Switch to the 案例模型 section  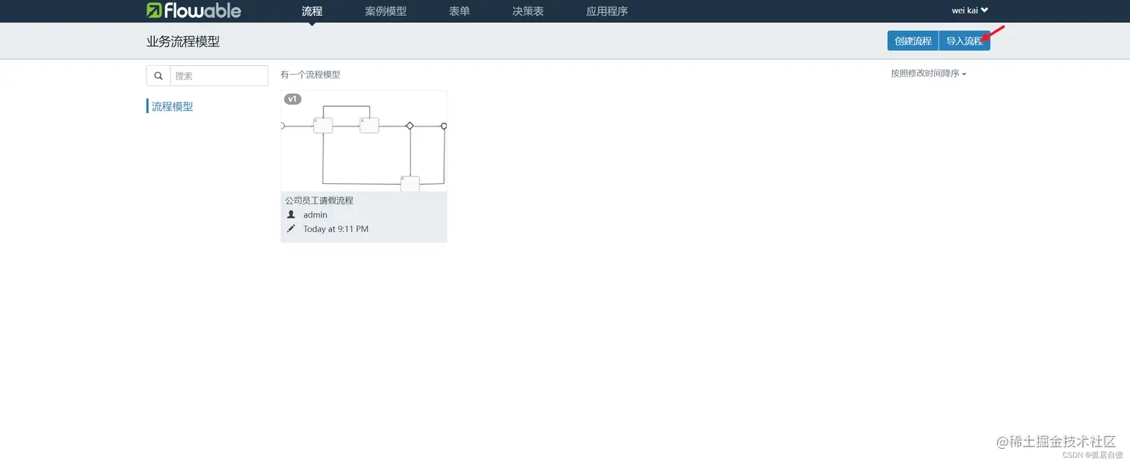(x=385, y=10)
